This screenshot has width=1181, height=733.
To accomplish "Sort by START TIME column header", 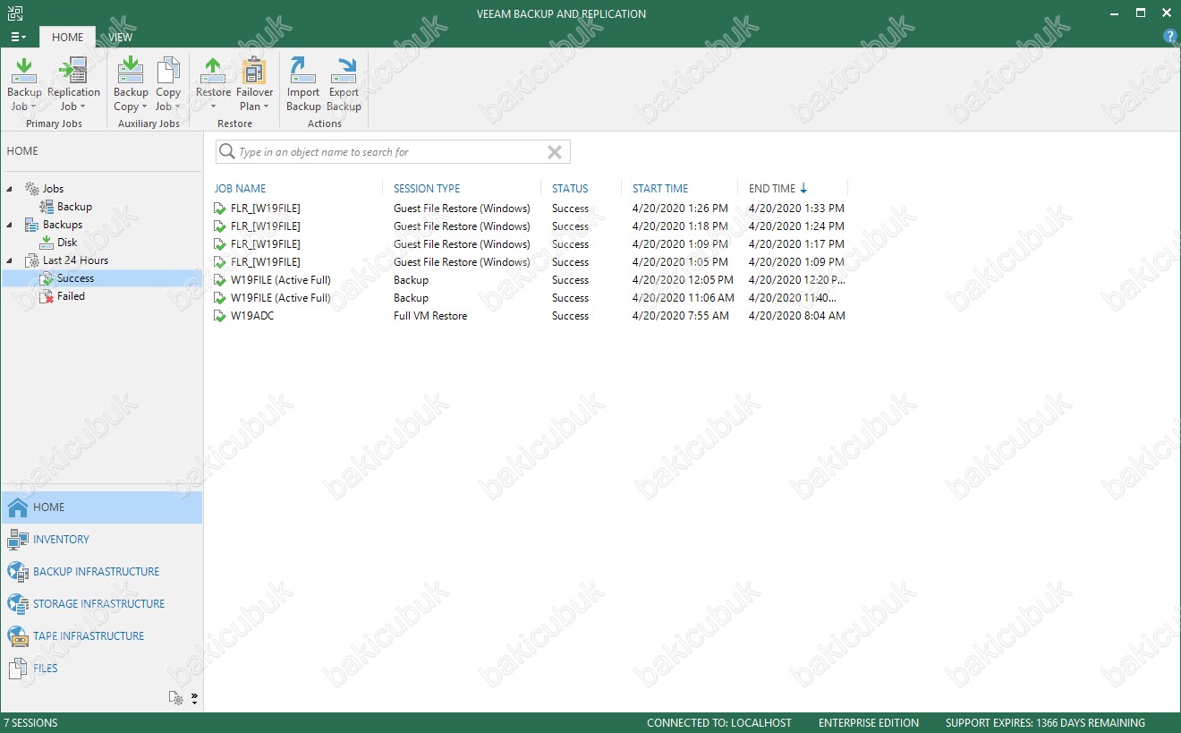I will point(660,189).
